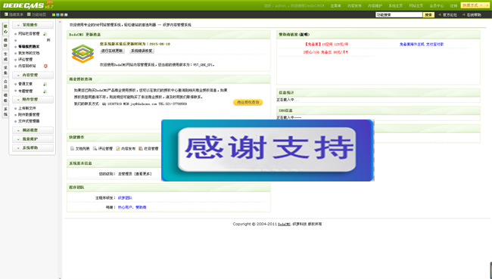Image resolution: width=492 pixels, height=279 pixels.
Task: Click the DedeCMS stacked-layers update logo
Action: coord(83,54)
